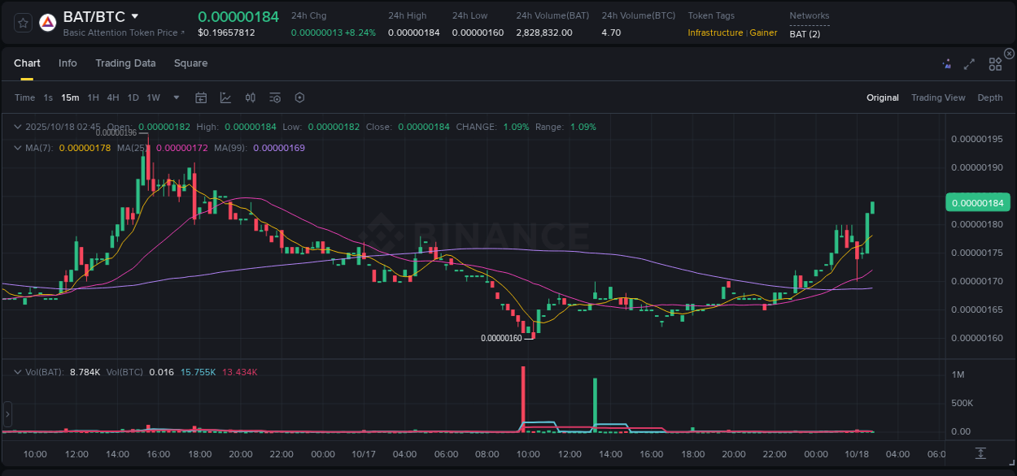Viewport: 1017px width, 476px height.
Task: Switch to the Info tab
Action: [68, 63]
